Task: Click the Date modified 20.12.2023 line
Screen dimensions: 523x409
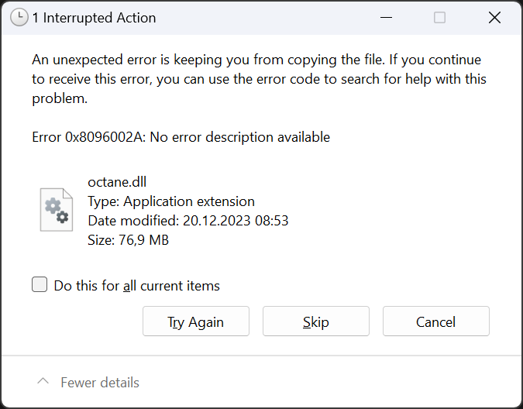Action: (x=188, y=221)
